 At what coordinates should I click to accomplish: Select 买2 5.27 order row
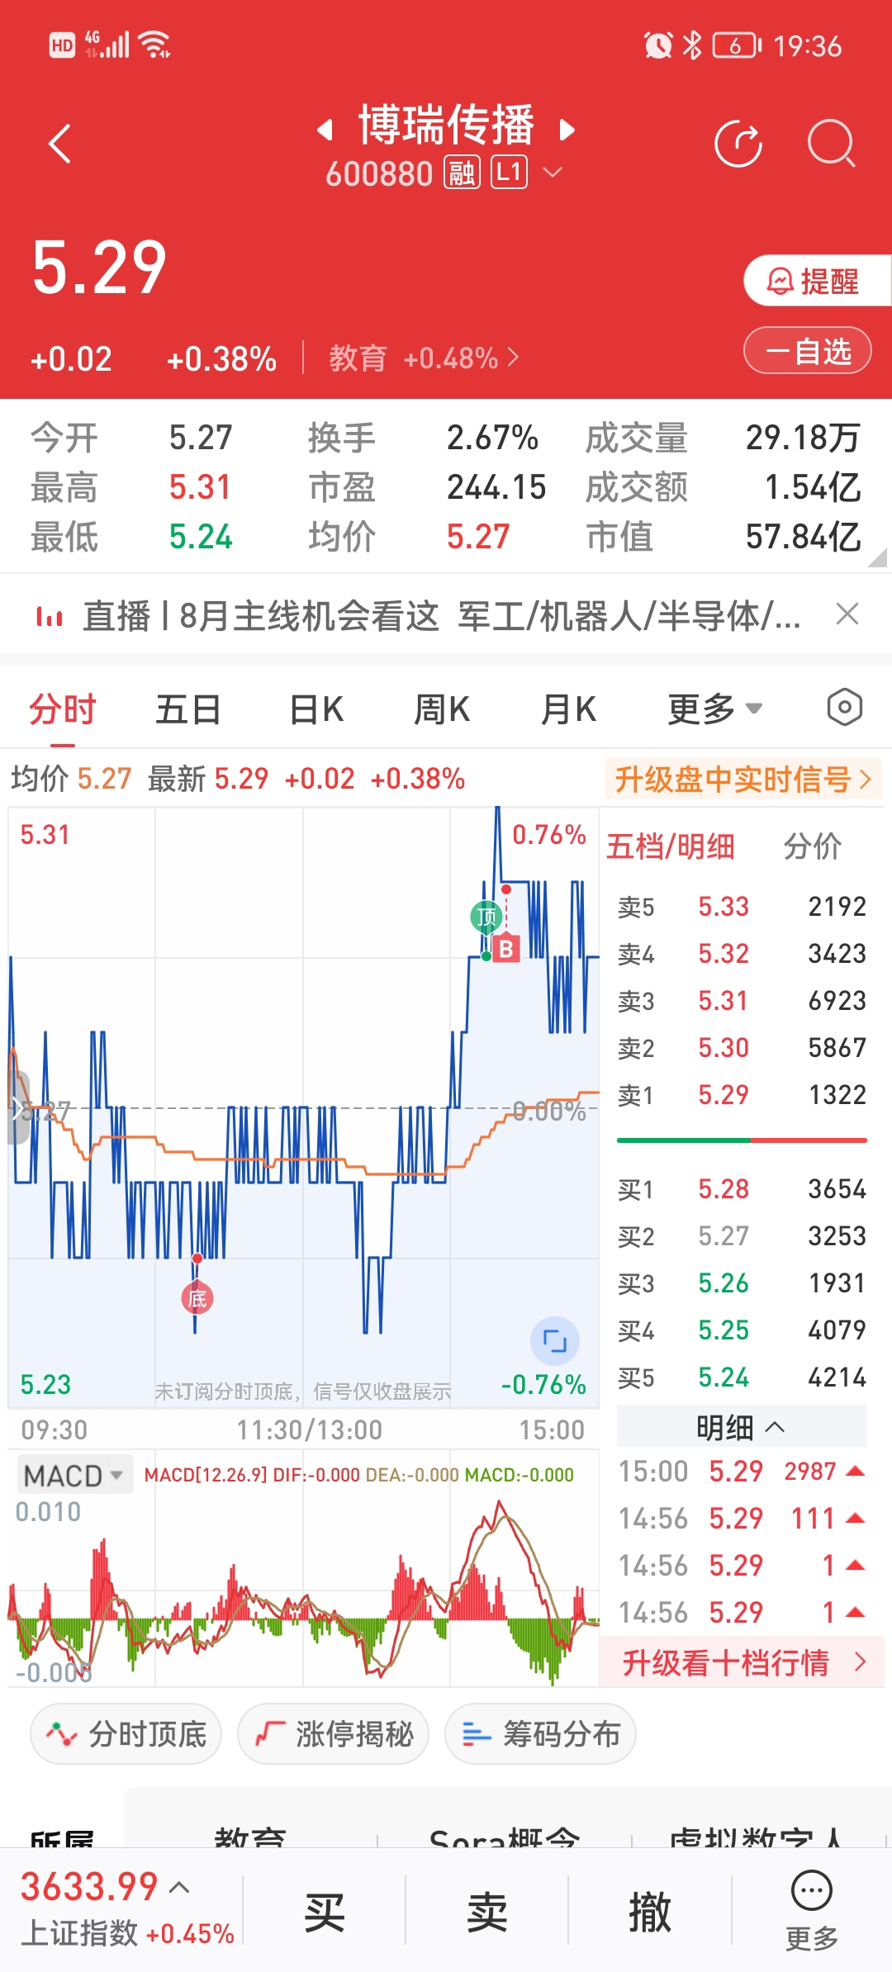[742, 1236]
